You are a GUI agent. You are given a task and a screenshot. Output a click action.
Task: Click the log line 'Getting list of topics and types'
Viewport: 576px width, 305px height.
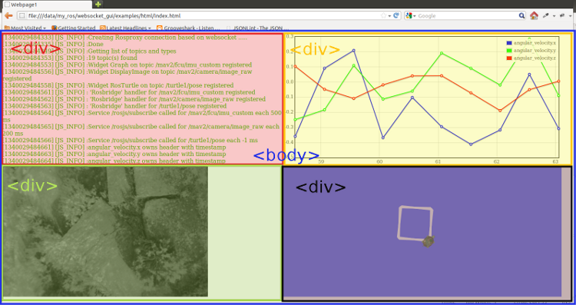[x=90, y=51]
